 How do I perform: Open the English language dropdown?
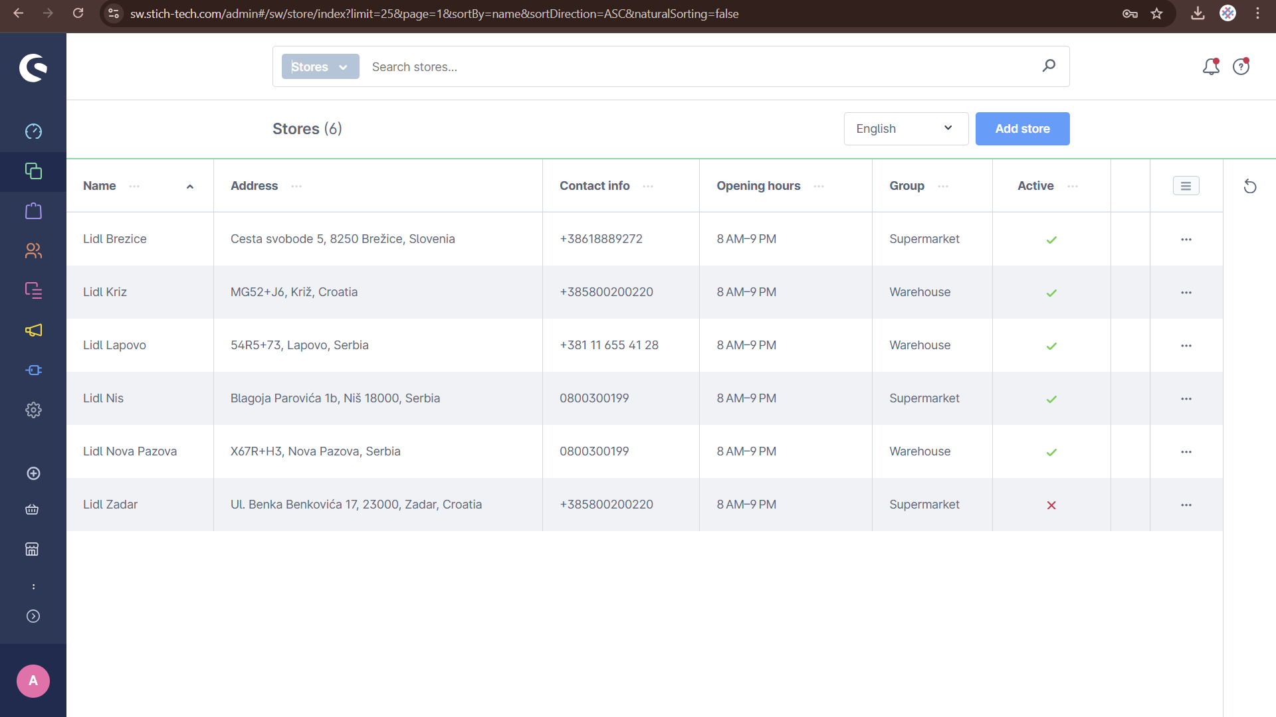pyautogui.click(x=906, y=129)
